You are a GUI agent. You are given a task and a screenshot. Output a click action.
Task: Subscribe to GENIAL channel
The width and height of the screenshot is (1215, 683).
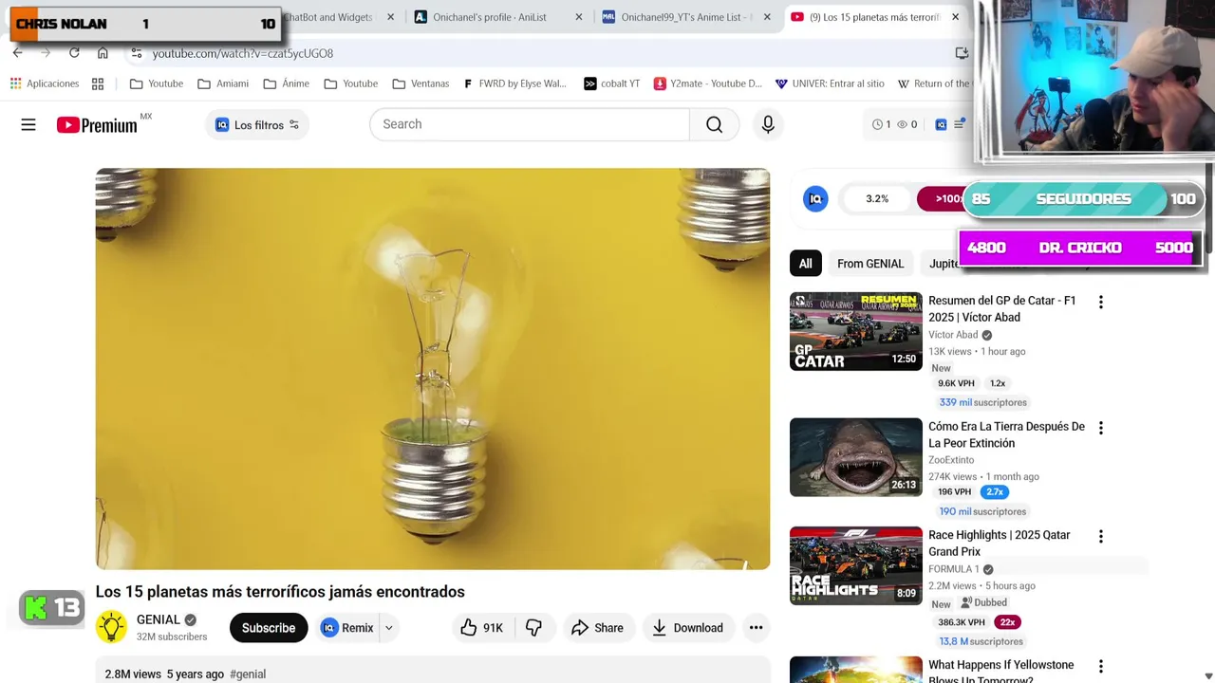click(269, 628)
